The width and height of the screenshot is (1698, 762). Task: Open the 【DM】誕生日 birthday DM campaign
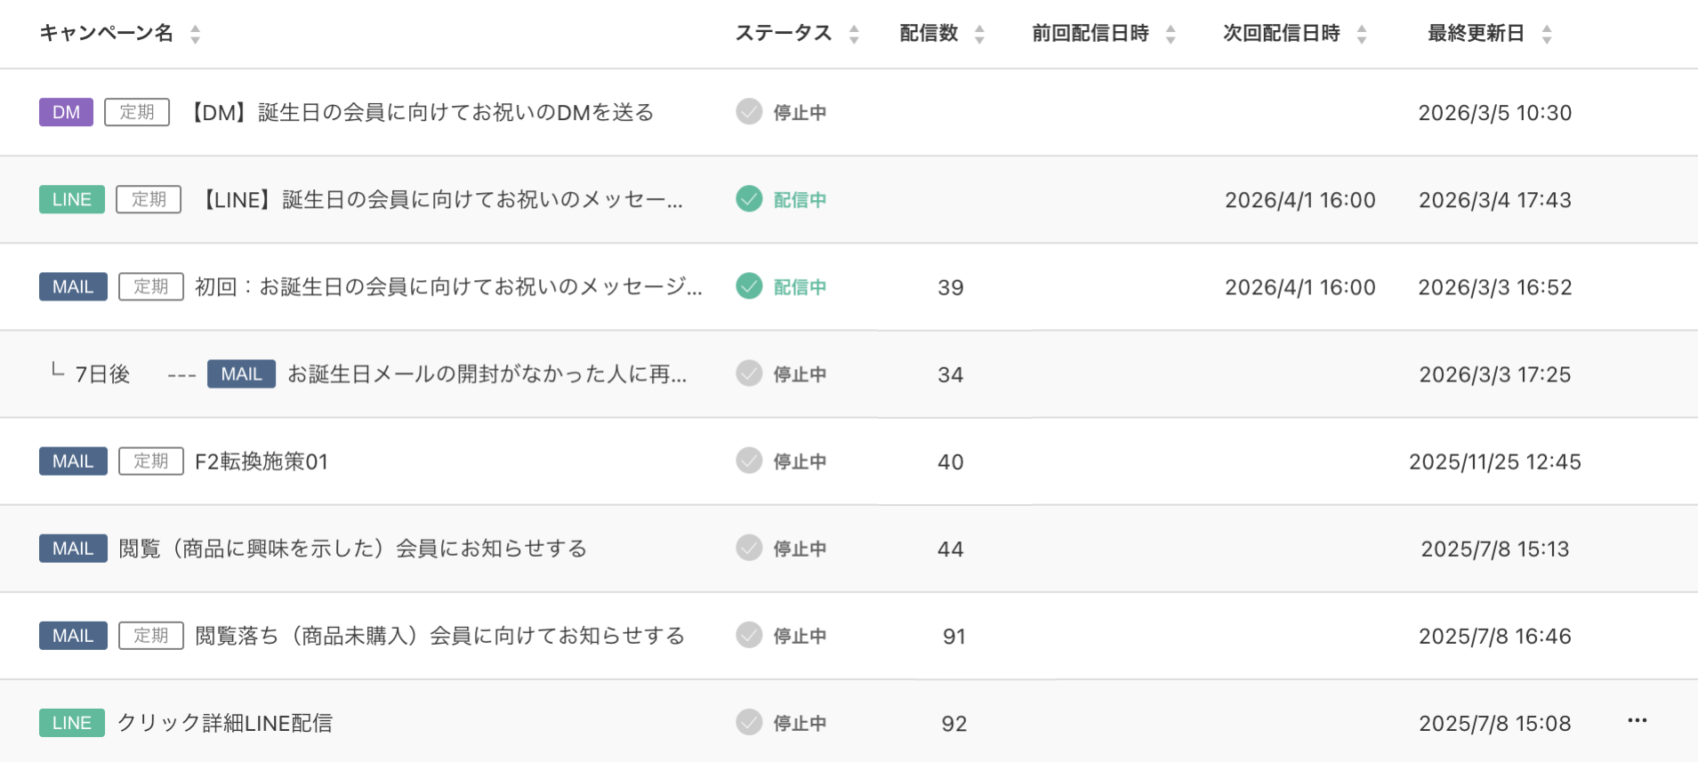click(x=421, y=112)
